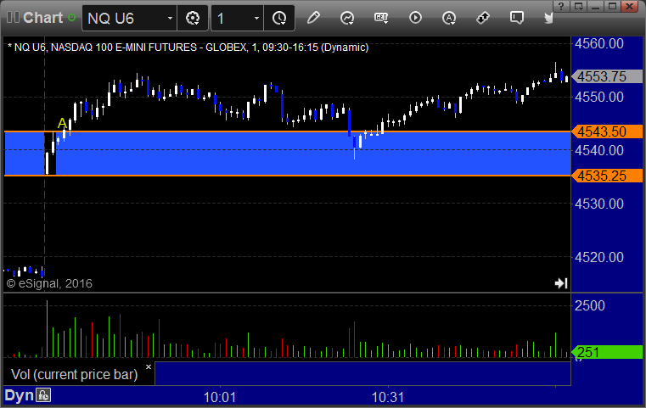Viewport: 646px width, 408px height.
Task: Click the 4550.00 price axis label
Action: click(599, 98)
